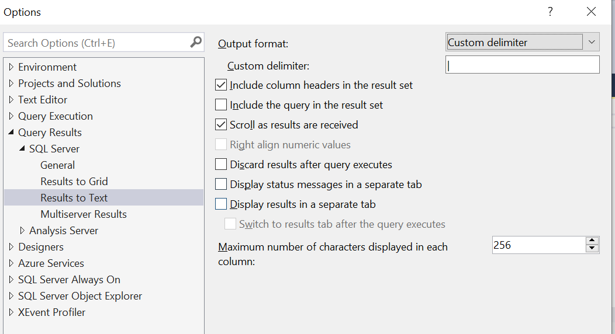
Task: Open the General page under SQL Server
Action: click(58, 165)
